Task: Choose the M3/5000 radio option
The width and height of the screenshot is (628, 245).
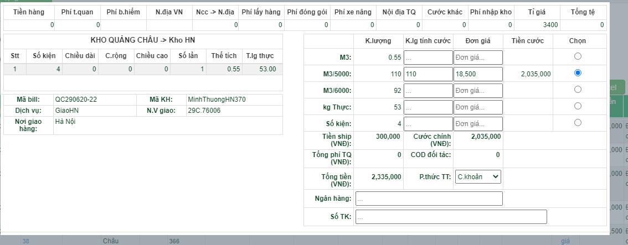Action: click(578, 73)
